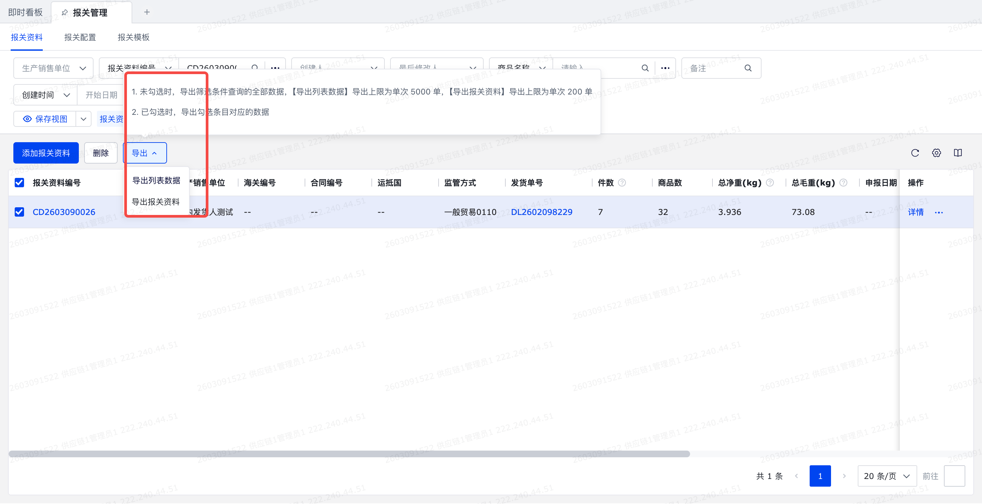Click help icon next to 总毛重(kg)
Image resolution: width=982 pixels, height=504 pixels.
tap(843, 183)
